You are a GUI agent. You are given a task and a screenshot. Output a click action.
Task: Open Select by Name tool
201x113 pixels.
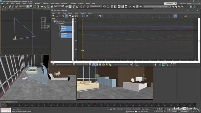[31, 7]
